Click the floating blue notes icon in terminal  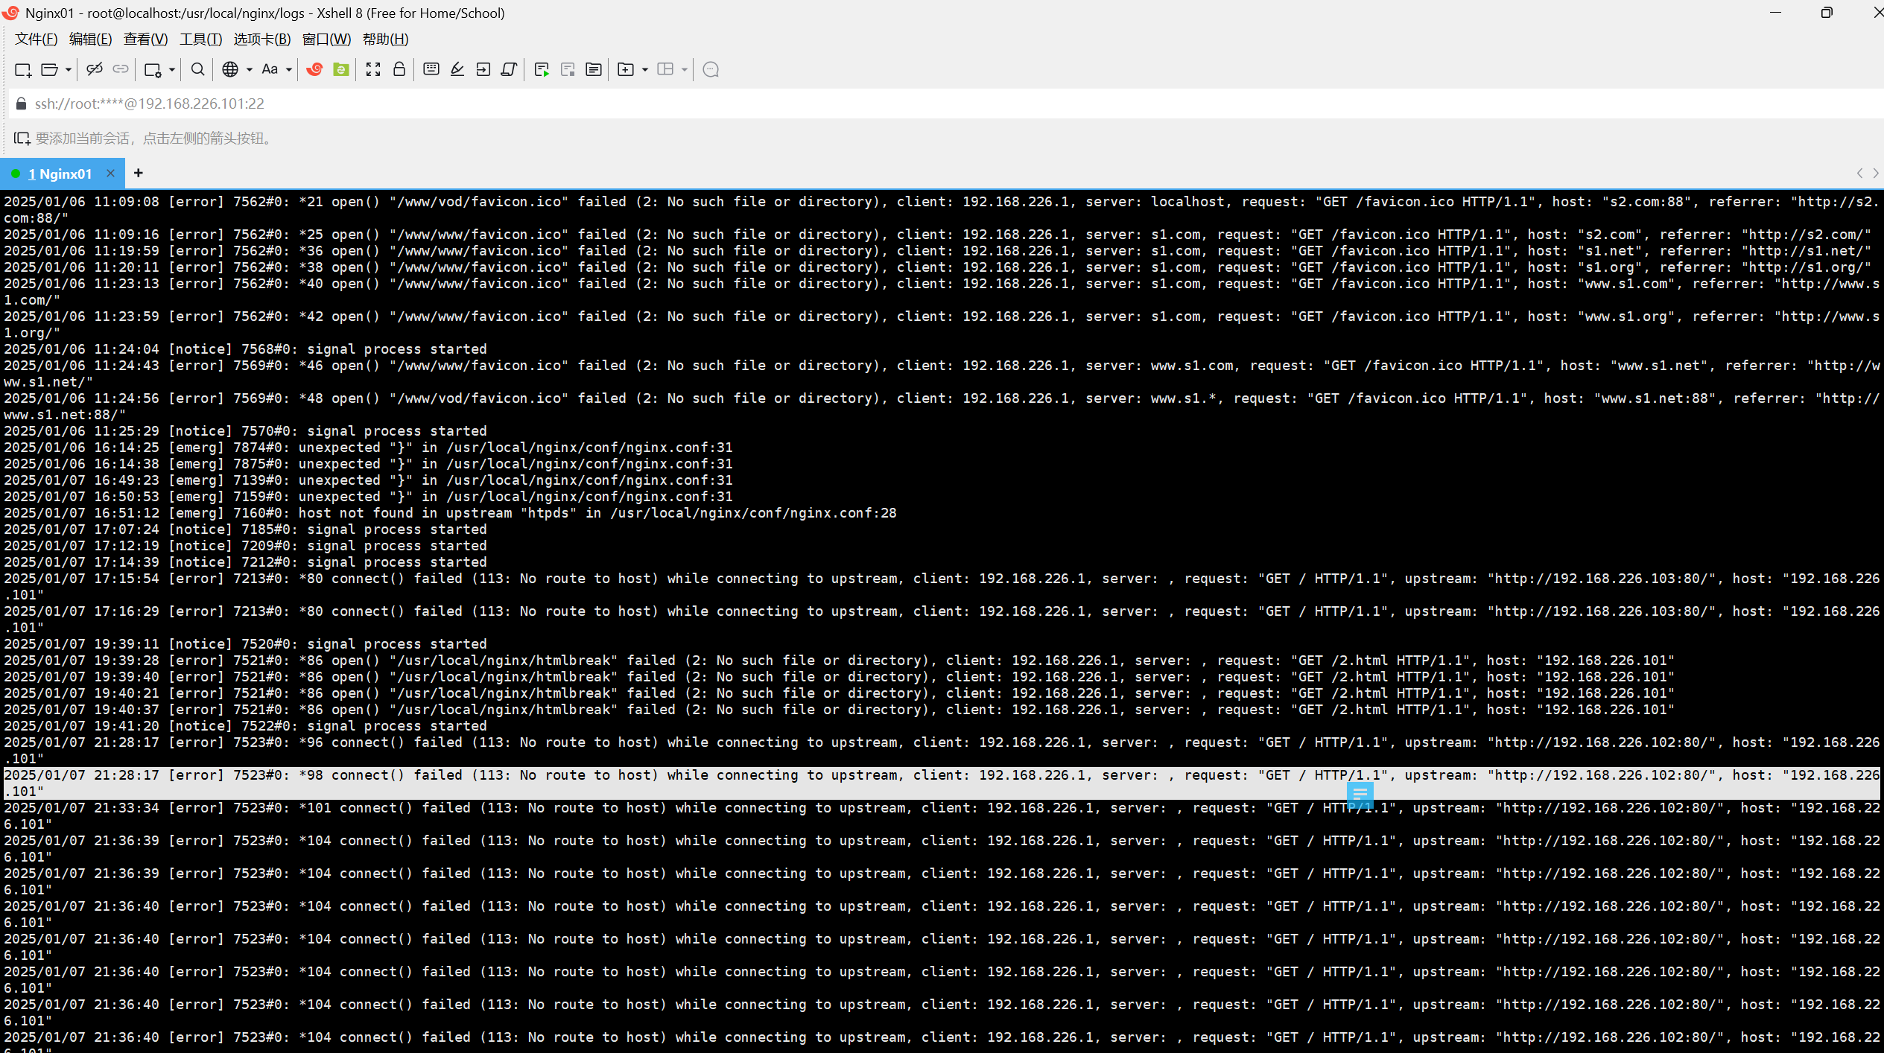coord(1360,794)
